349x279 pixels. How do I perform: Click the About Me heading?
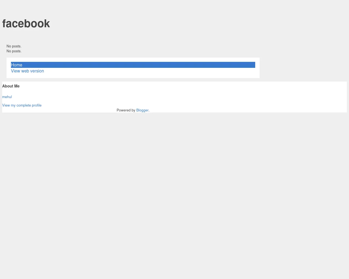pyautogui.click(x=11, y=86)
